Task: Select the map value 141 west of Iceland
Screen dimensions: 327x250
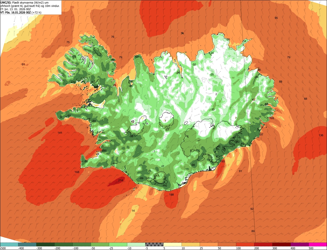Action: 60,133
